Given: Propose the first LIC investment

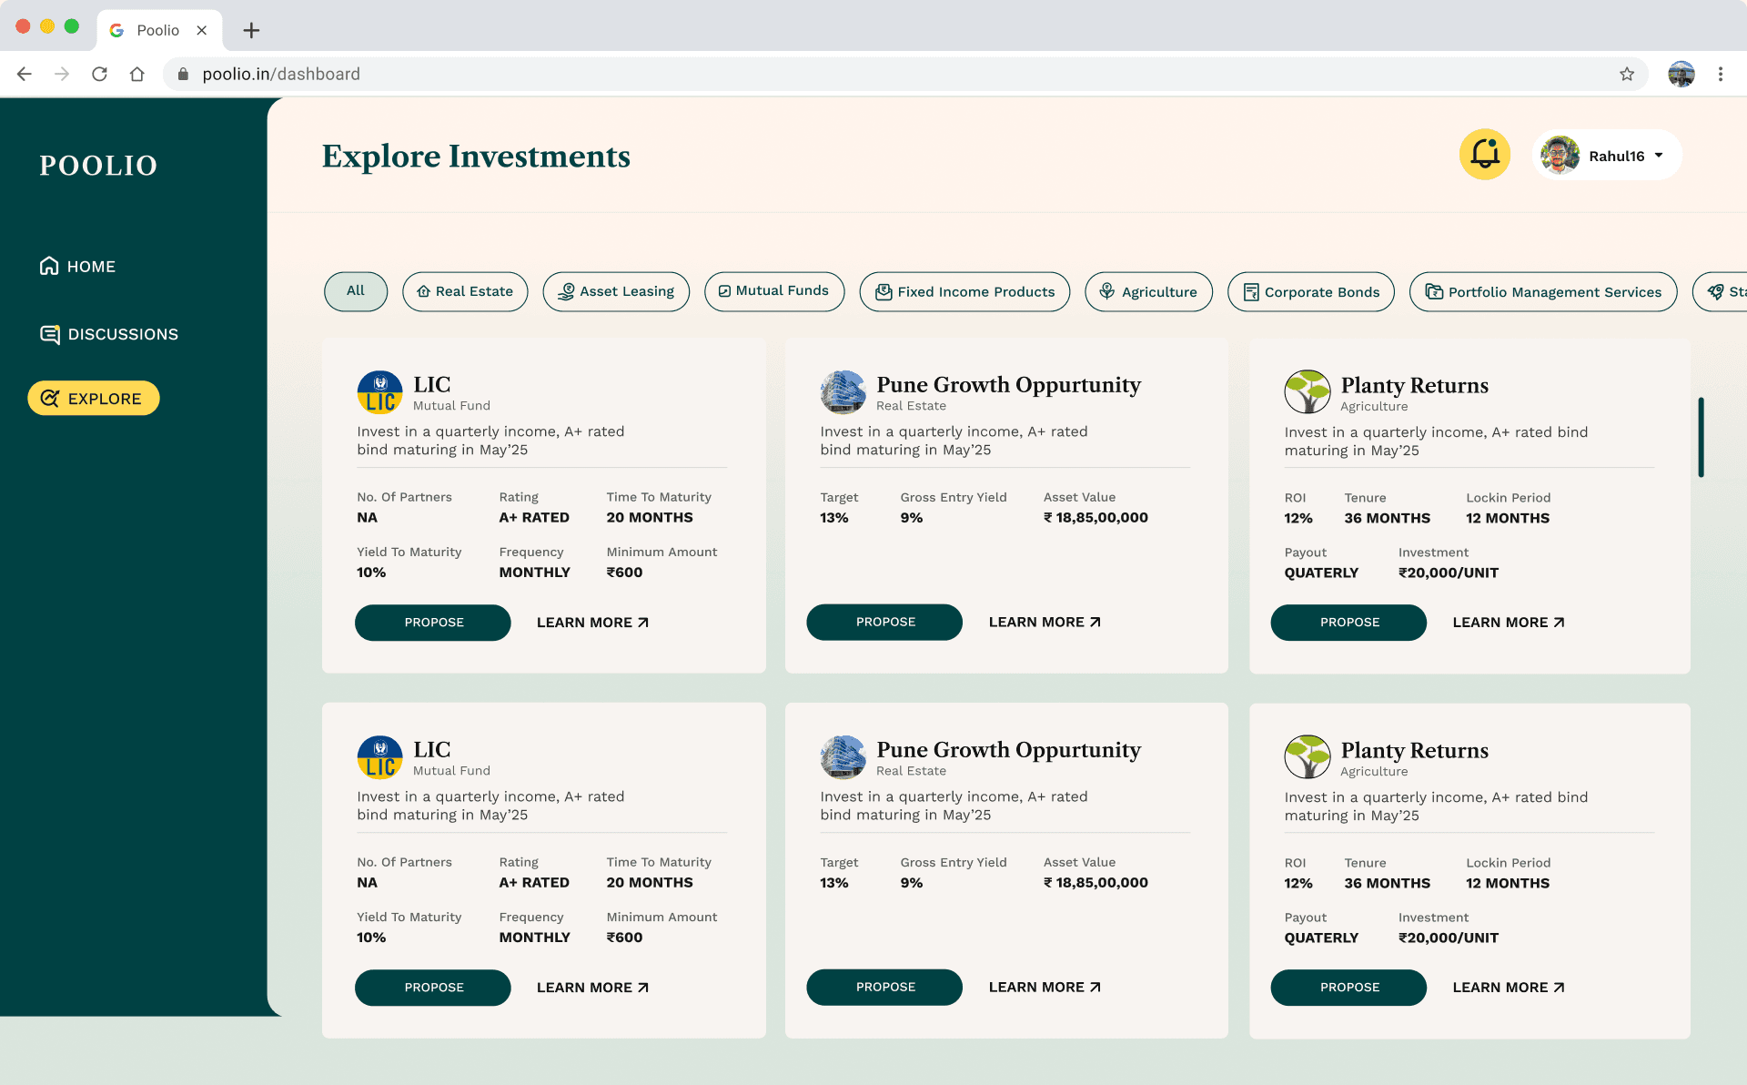Looking at the screenshot, I should 433,623.
